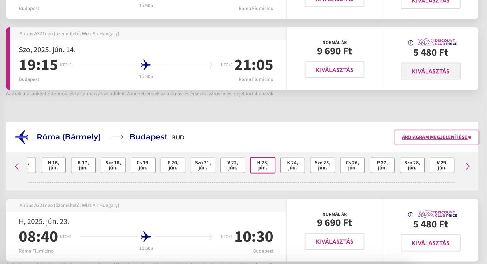Select discount club price for 08:40 flight
Viewport: 487px width, 264px height.
(x=430, y=243)
